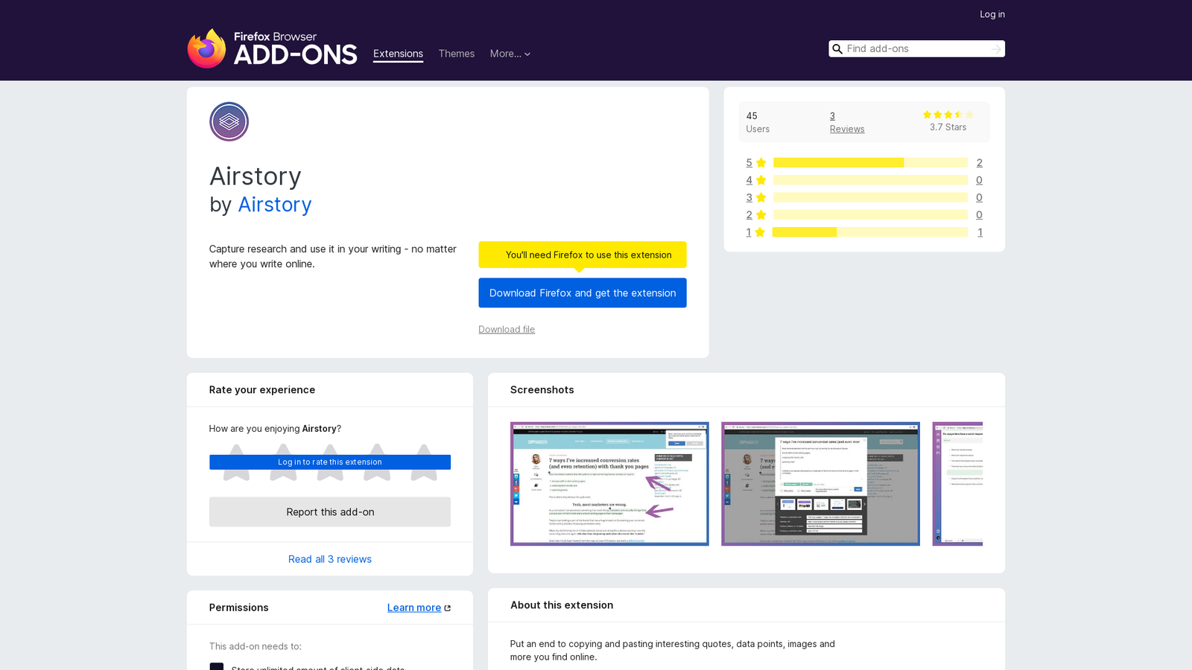Click the Airstory extension icon
1192x670 pixels.
(x=229, y=121)
